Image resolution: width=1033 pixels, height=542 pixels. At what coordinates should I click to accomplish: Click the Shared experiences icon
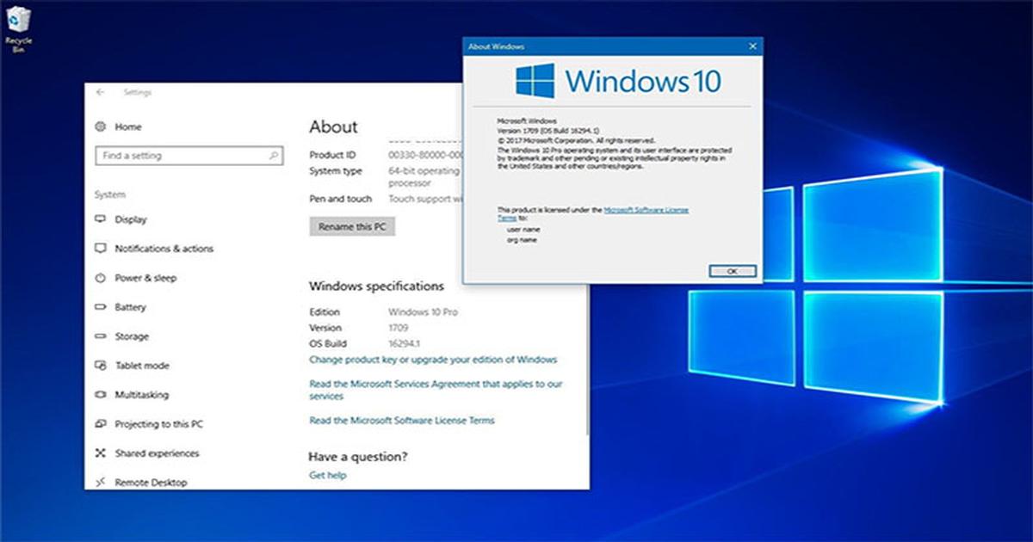click(100, 453)
